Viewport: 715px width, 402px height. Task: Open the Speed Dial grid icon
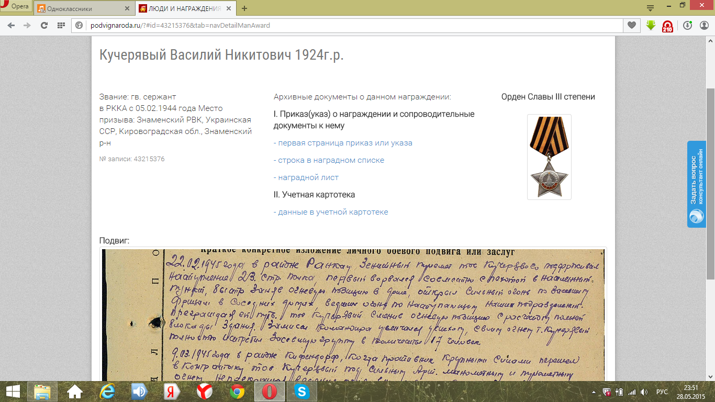pyautogui.click(x=61, y=25)
